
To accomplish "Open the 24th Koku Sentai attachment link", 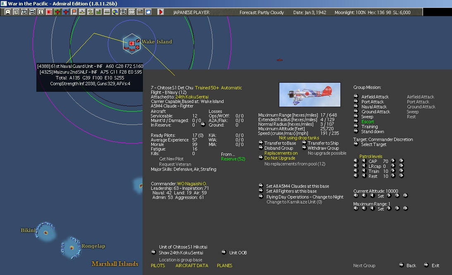I will coord(192,97).
